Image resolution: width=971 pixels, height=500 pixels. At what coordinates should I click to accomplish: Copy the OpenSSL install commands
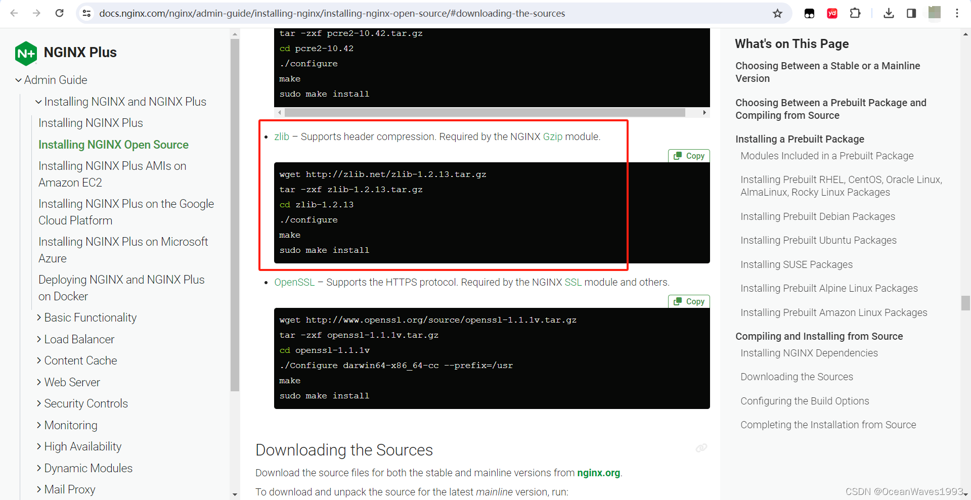point(689,301)
